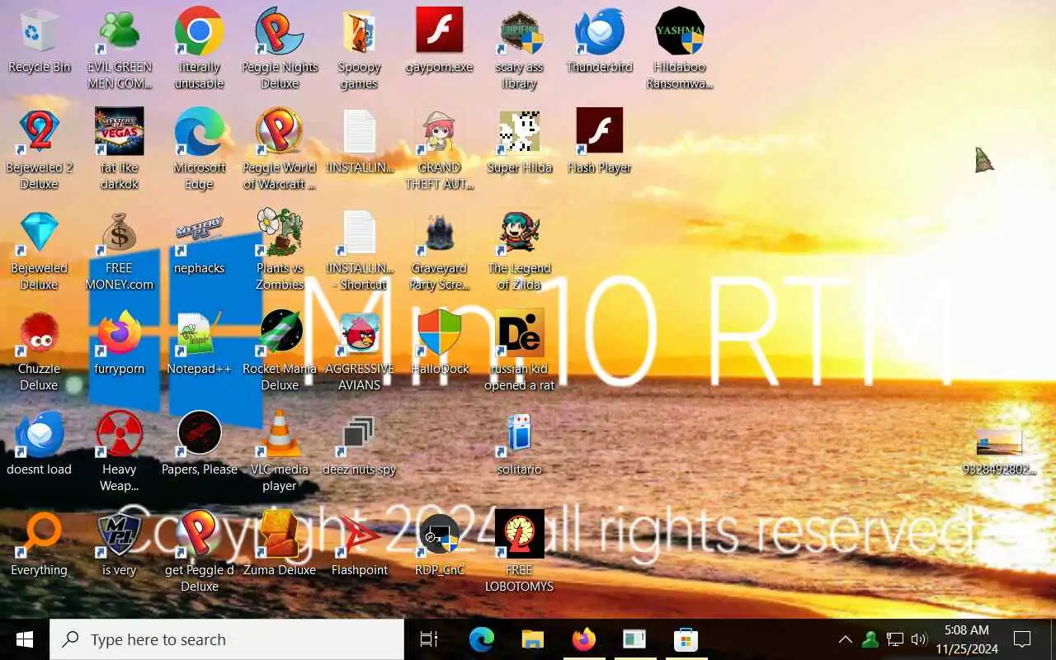Select 'fat like darkok' Vegas icon

coord(120,132)
